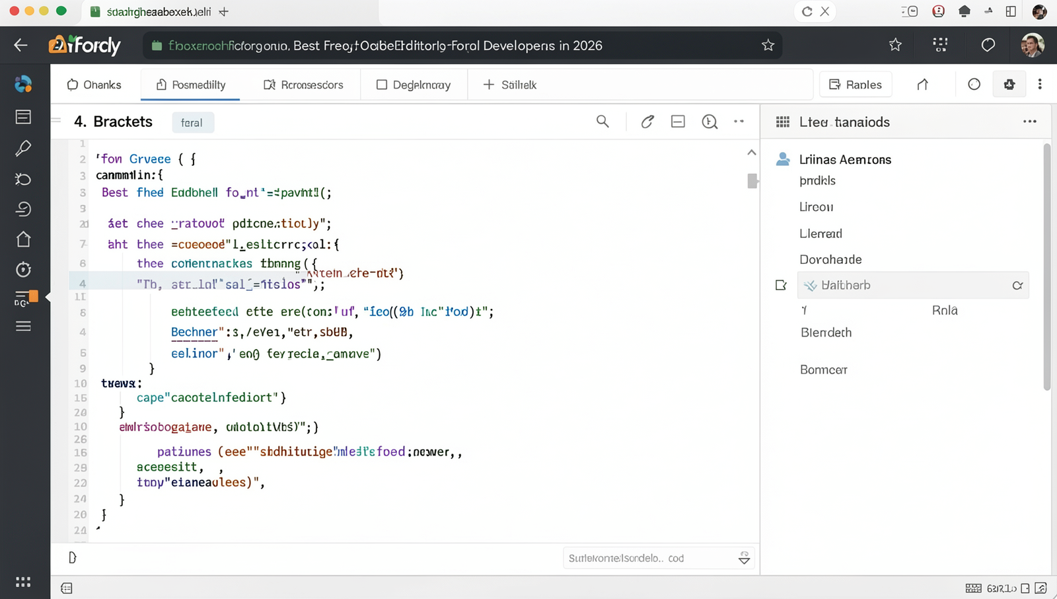Click the handle left of 4. Brackets

click(57, 121)
